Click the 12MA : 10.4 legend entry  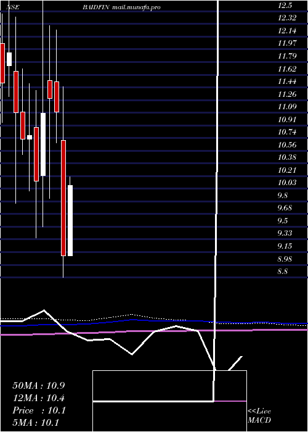pos(39,398)
